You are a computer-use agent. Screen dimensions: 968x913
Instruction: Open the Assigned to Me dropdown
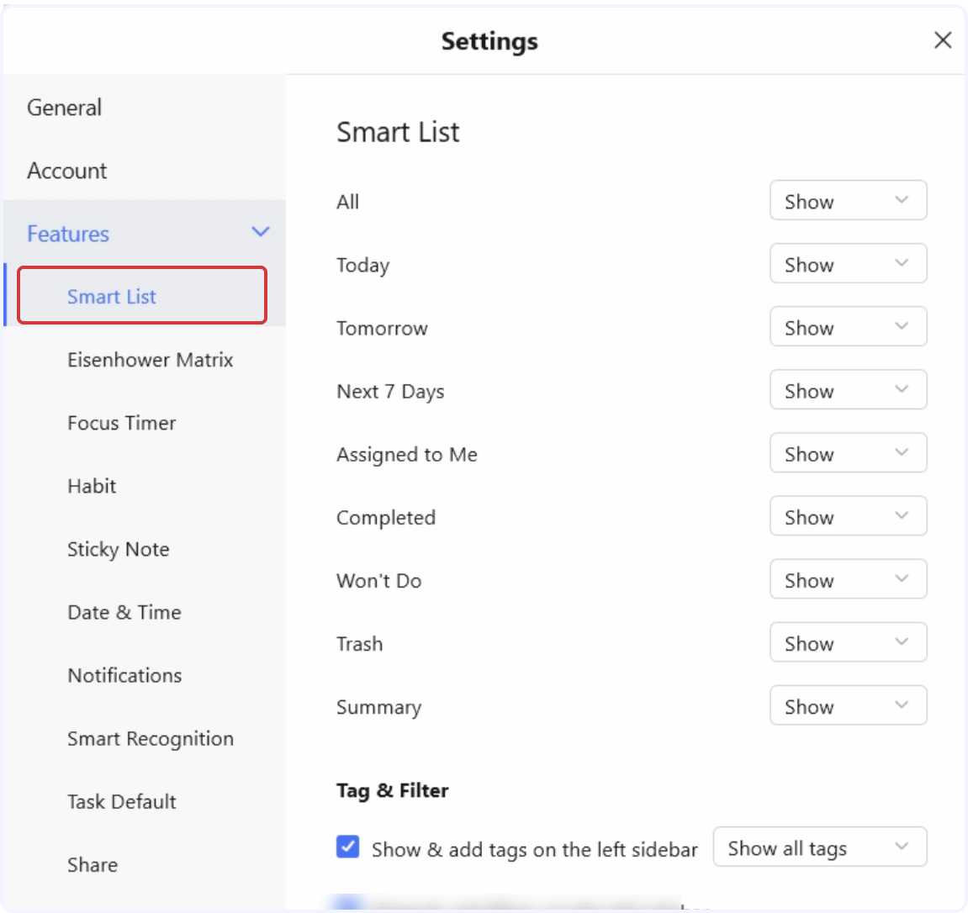pyautogui.click(x=847, y=452)
